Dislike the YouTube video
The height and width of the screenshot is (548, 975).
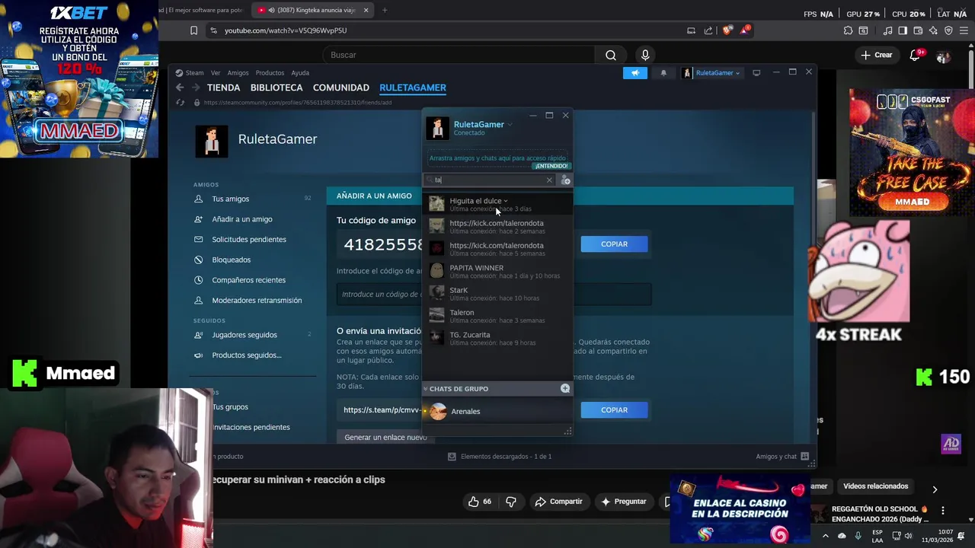[511, 502]
